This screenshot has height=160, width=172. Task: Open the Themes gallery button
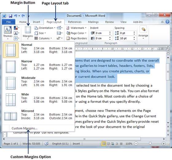click(8, 32)
